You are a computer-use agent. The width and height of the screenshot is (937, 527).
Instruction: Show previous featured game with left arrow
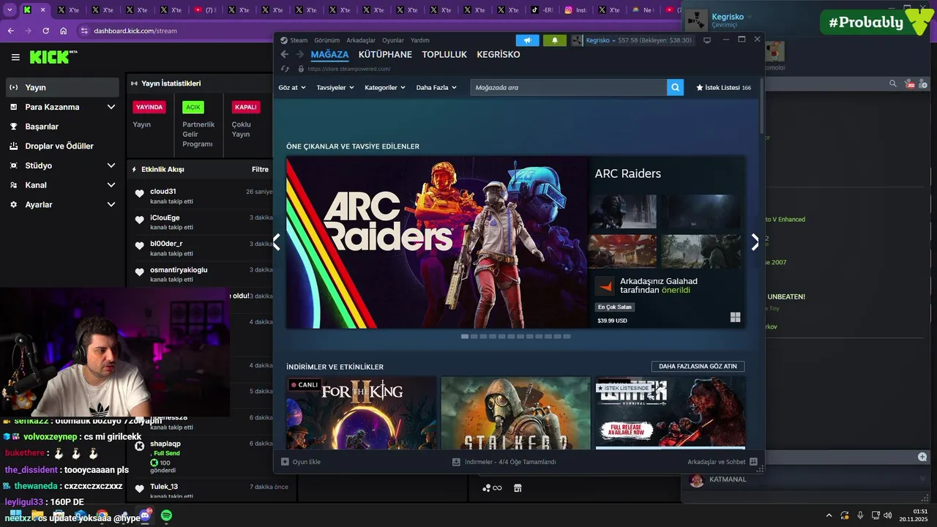click(x=277, y=242)
